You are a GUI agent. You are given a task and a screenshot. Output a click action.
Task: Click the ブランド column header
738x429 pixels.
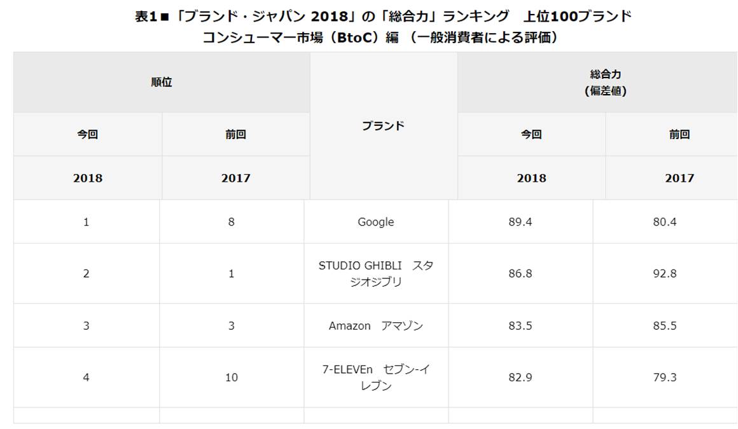click(x=383, y=126)
